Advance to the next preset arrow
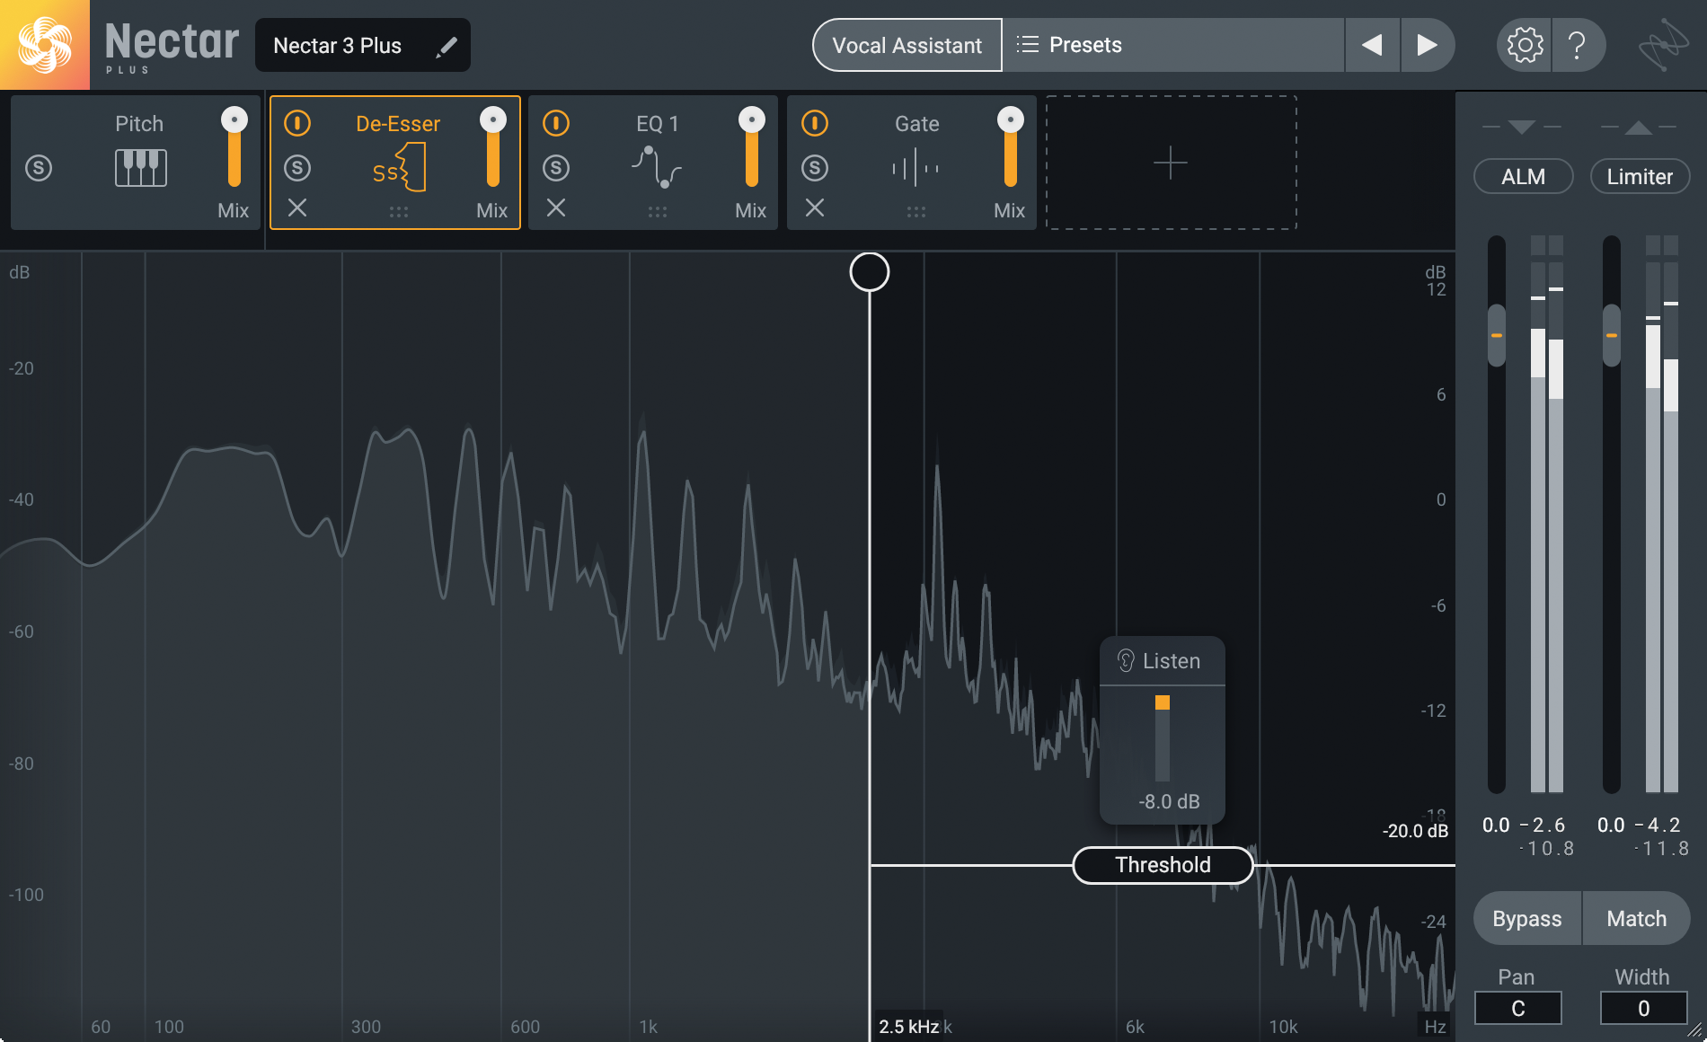1707x1042 pixels. (1427, 45)
